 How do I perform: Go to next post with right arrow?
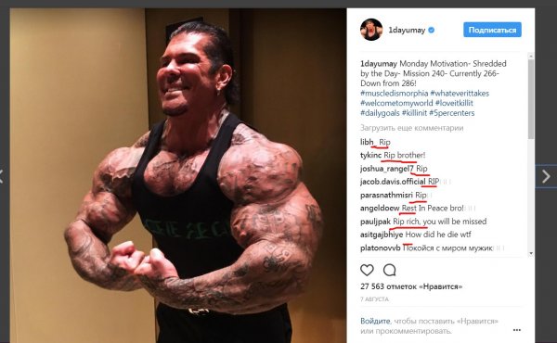(x=546, y=176)
